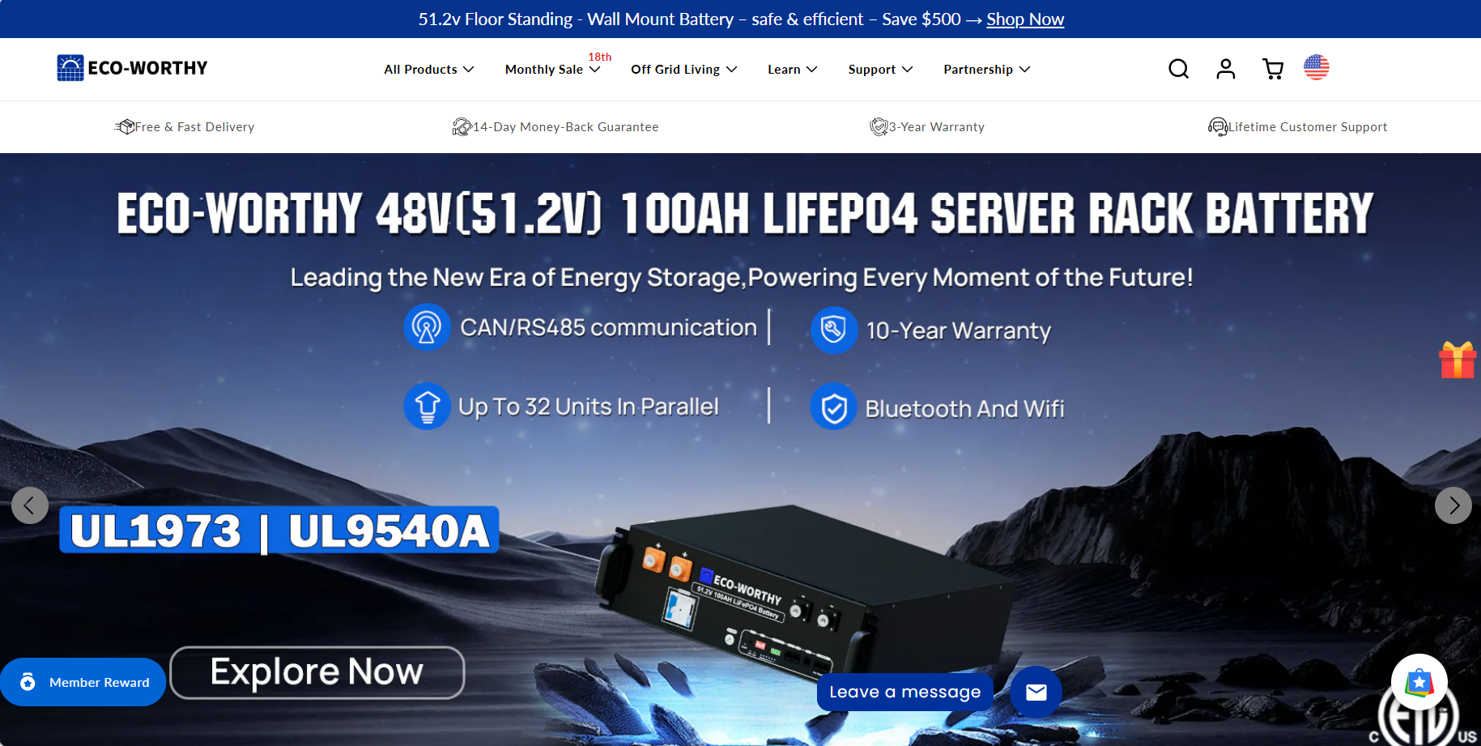This screenshot has height=746, width=1481.
Task: Open the red gift box icon
Action: [x=1457, y=360]
